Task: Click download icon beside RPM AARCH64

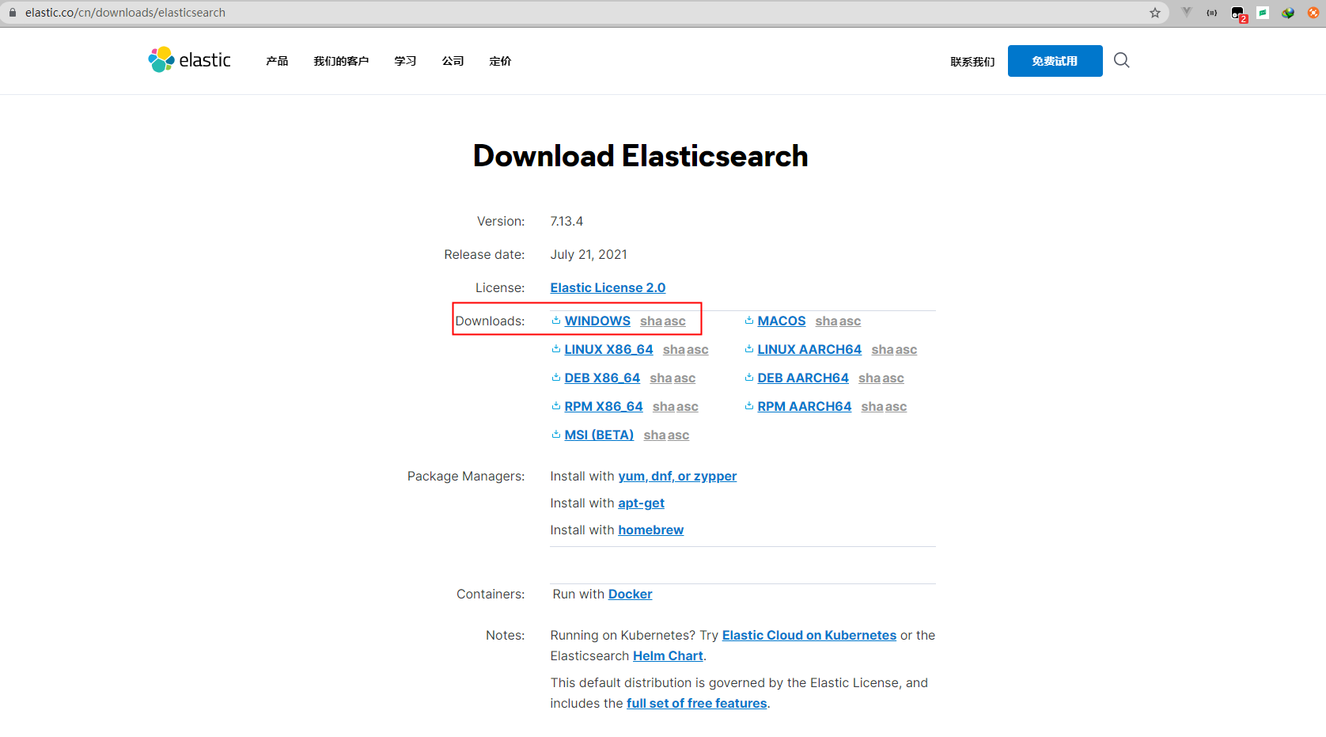Action: click(749, 406)
